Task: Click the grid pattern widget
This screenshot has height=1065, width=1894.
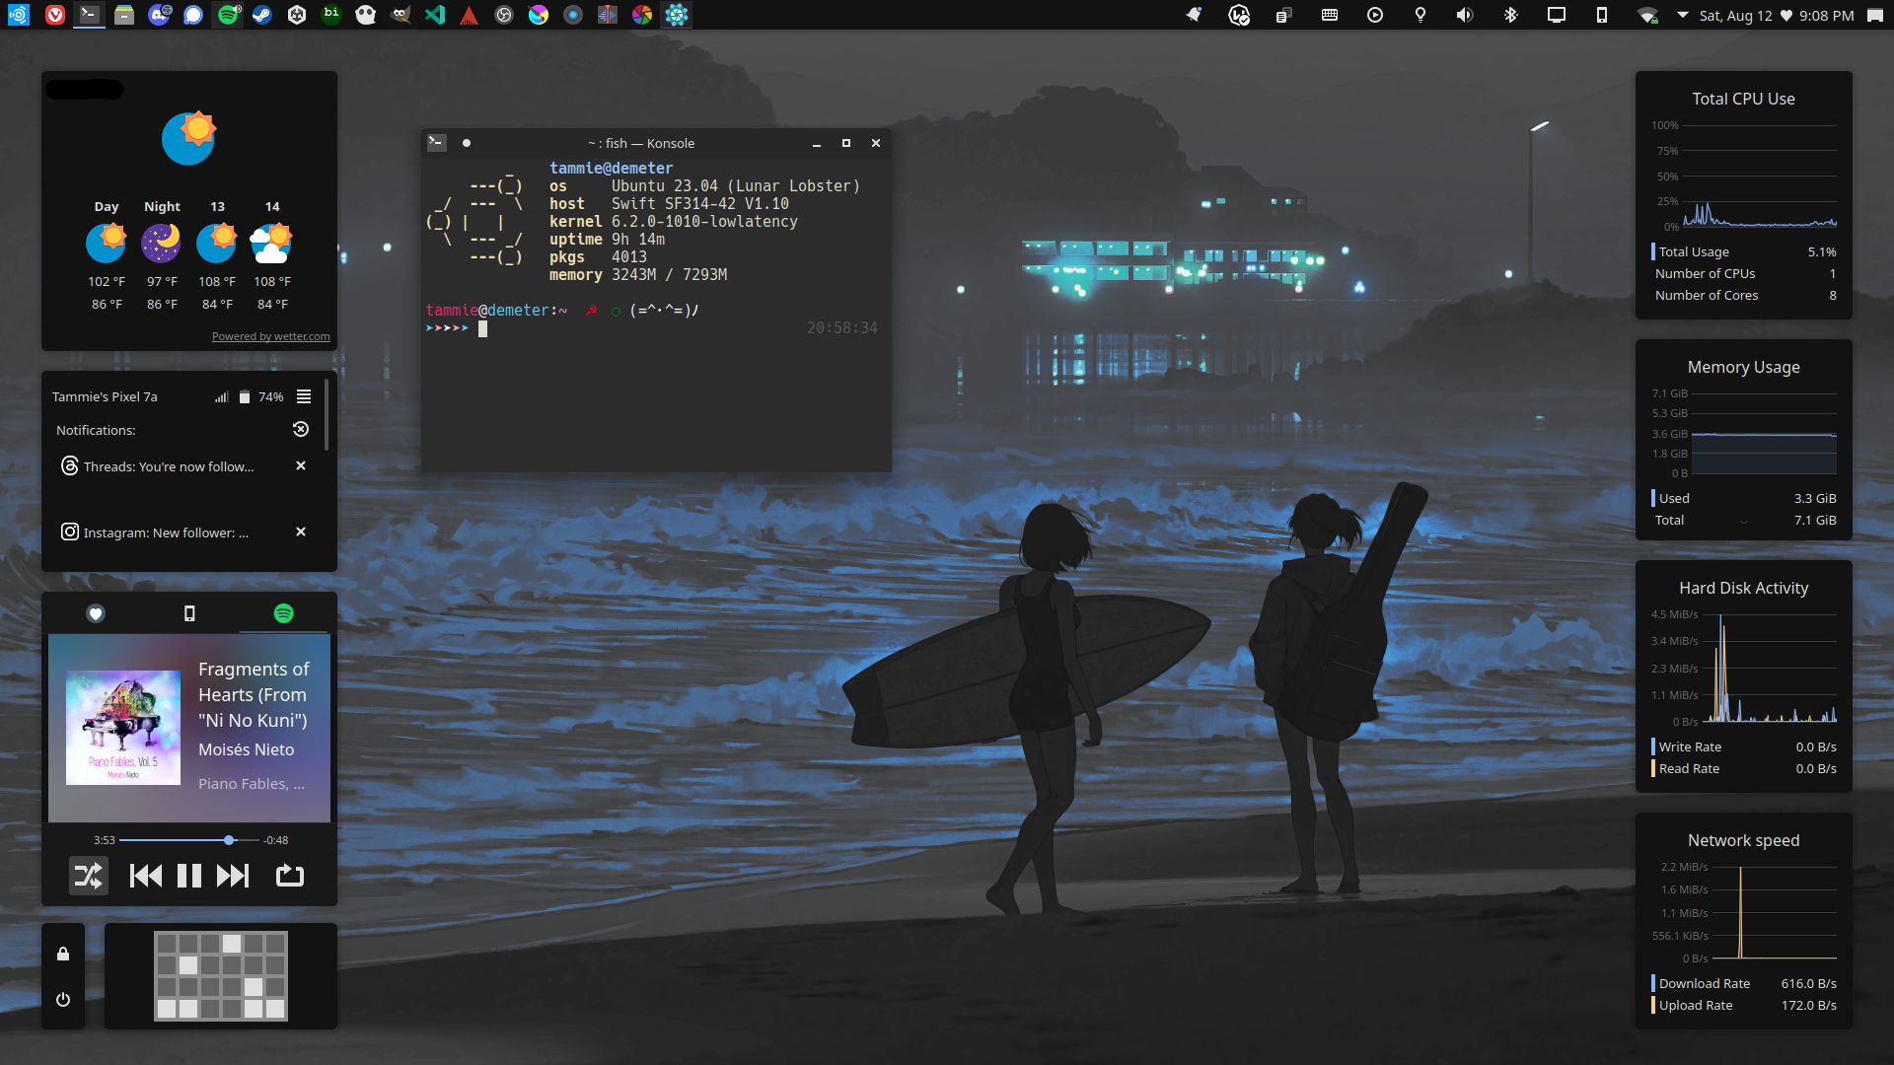Action: point(221,976)
